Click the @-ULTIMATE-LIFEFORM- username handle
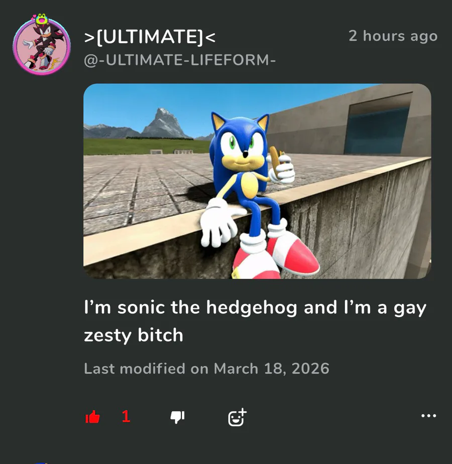 click(x=180, y=60)
